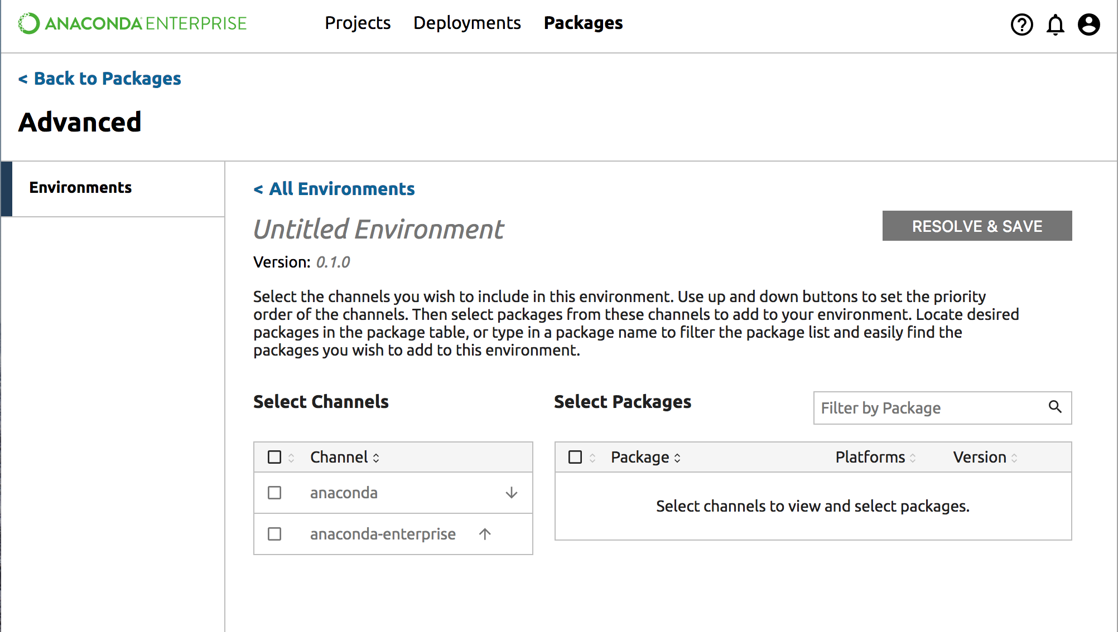The image size is (1118, 632).
Task: Check the anaconda-enterprise channel checkbox
Action: tap(274, 534)
